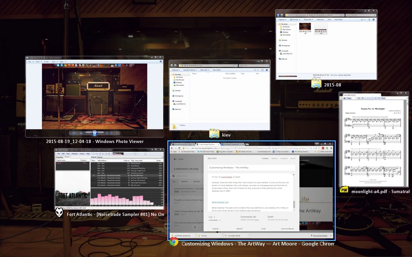412x257 pixels.
Task: Click the reload icon in Chrome
Action: tap(180, 148)
